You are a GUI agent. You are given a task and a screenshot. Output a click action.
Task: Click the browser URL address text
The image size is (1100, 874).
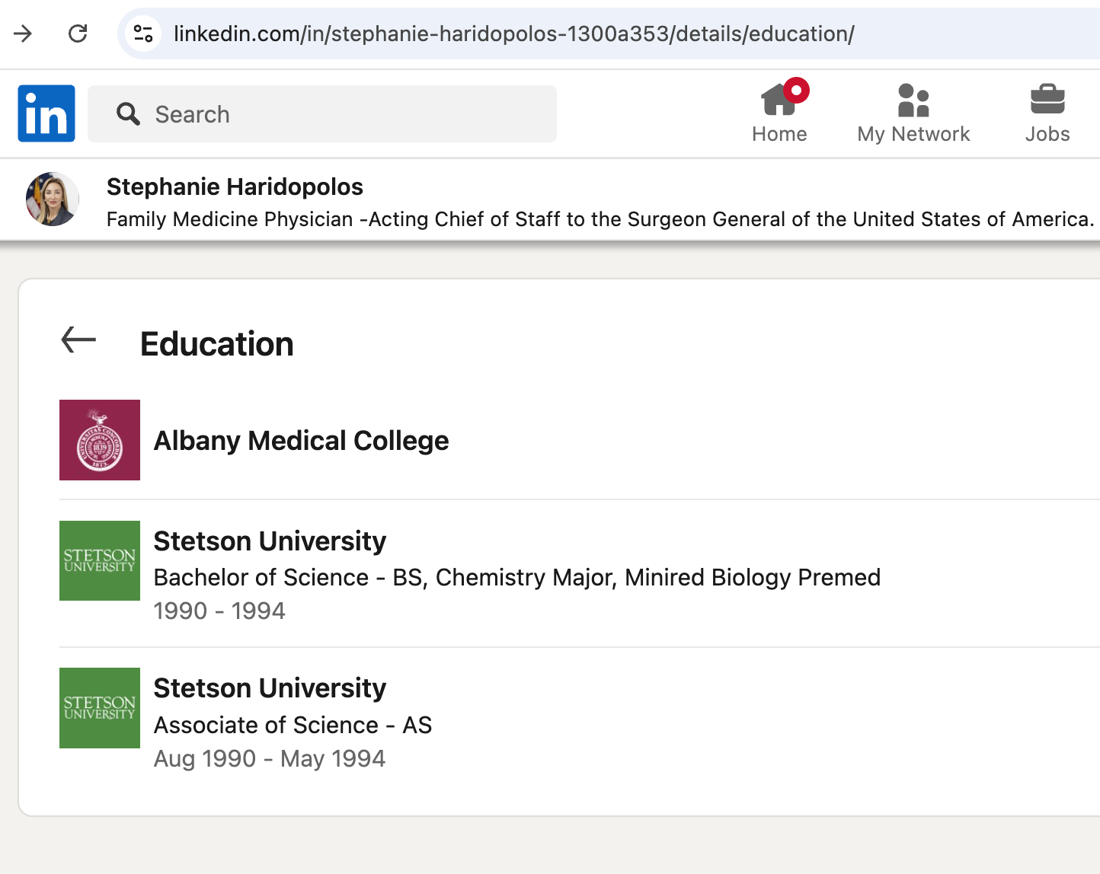point(514,33)
